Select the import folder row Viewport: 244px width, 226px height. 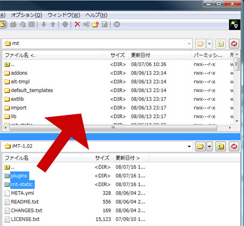tap(118, 108)
